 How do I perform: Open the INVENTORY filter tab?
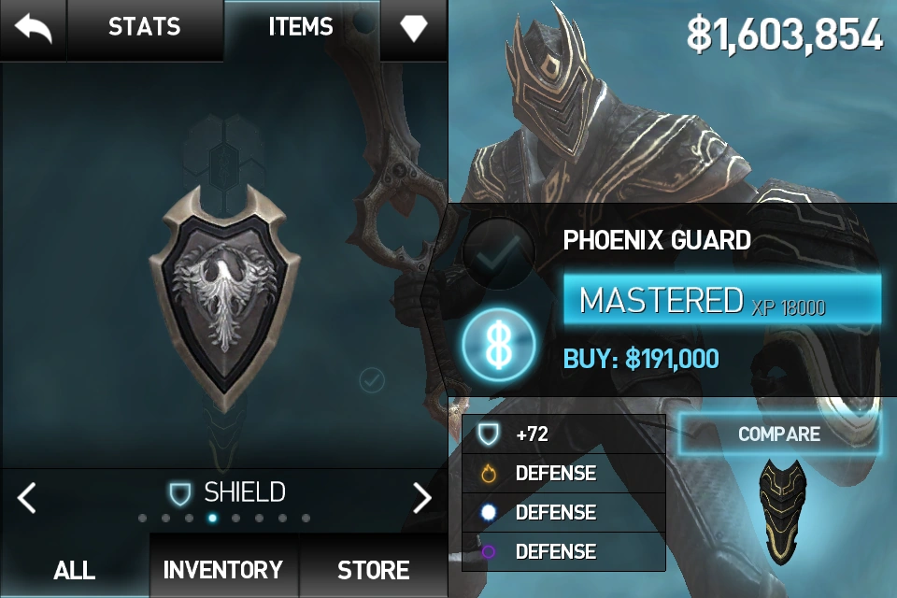223,569
